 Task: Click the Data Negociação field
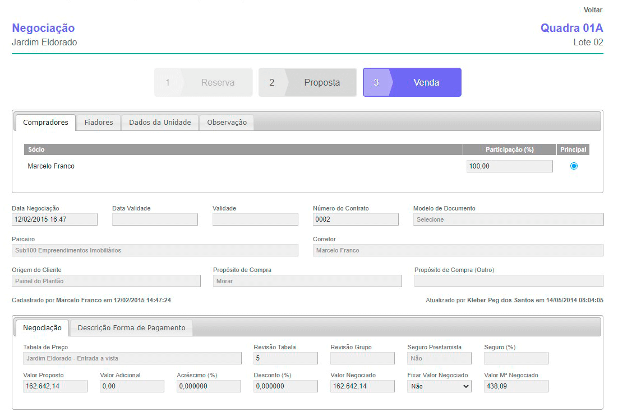click(x=54, y=219)
